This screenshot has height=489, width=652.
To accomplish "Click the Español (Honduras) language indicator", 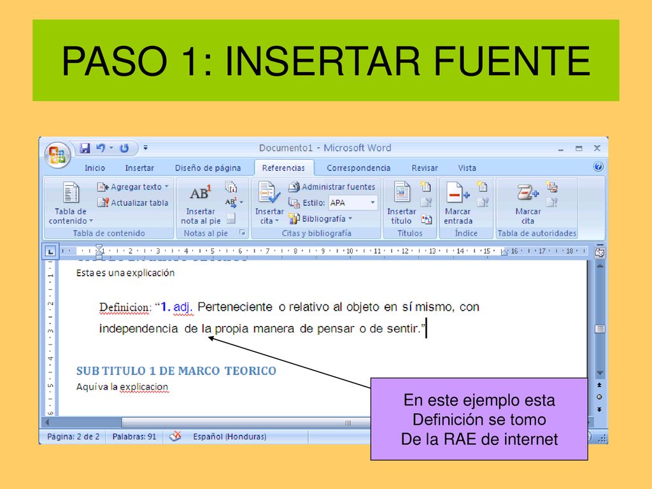I will 229,437.
